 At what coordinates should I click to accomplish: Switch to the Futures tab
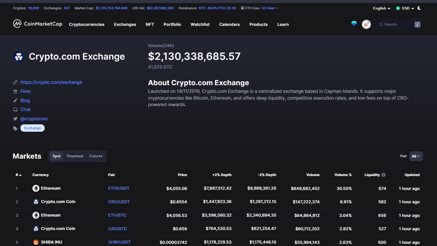coord(96,156)
